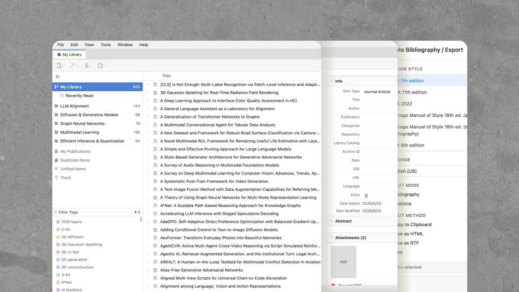Expand A Survey of Audio Reasoning row
This screenshot has width=519, height=292.
coord(148,165)
